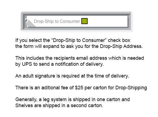The image size is (158, 117).
Task: Click the words "check box" in first paragraph
Action: pyautogui.click(x=119, y=40)
